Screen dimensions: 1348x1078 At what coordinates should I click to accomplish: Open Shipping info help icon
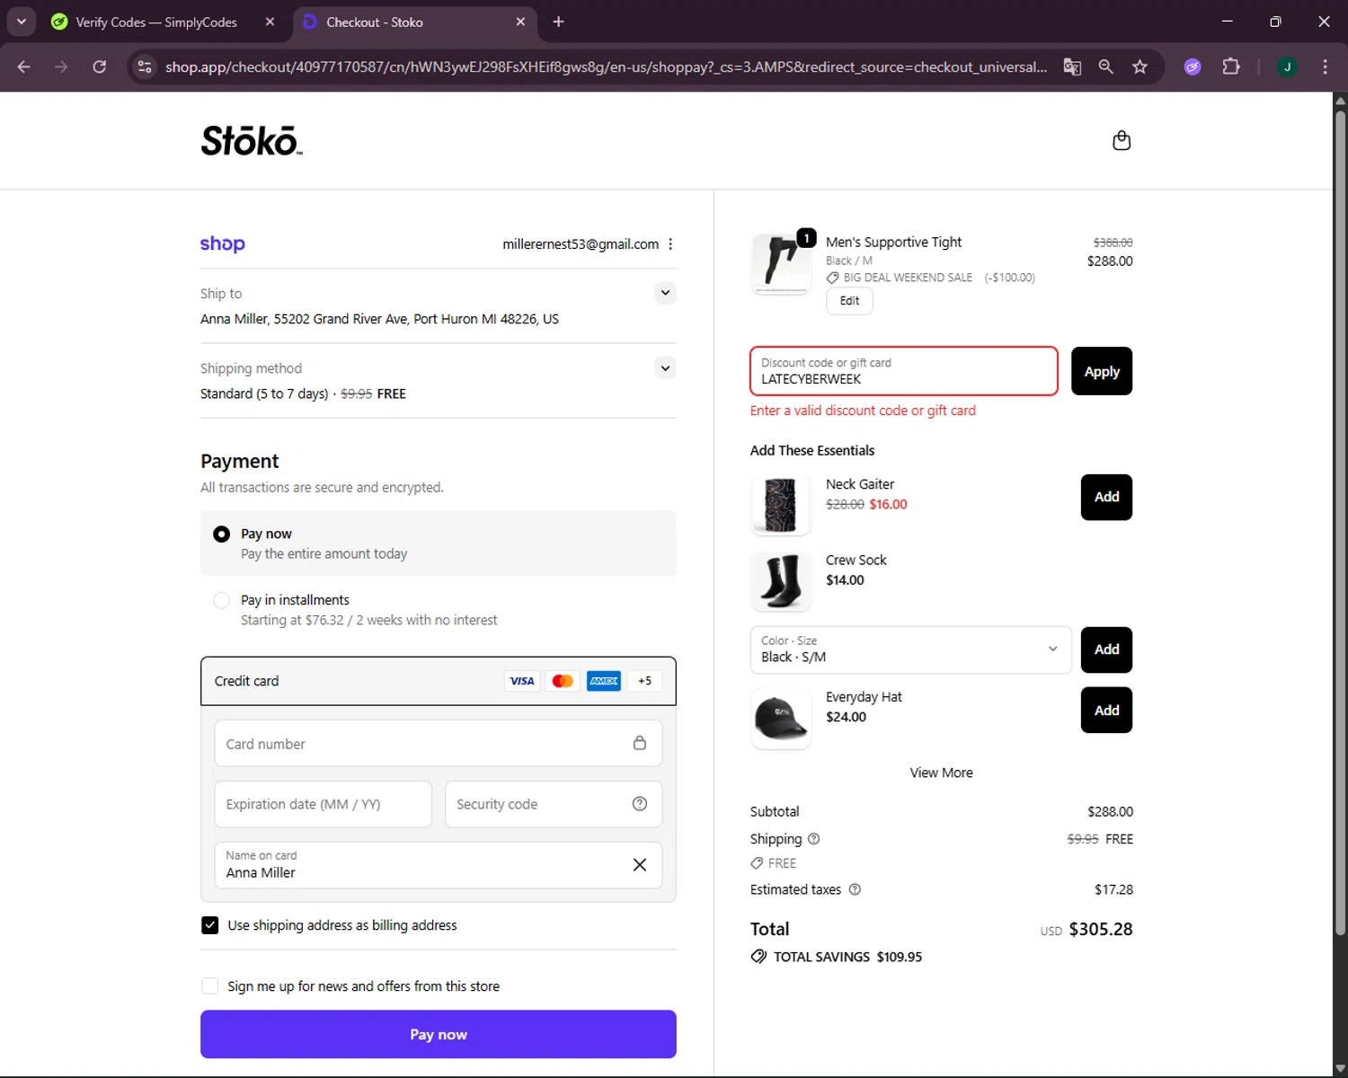click(x=814, y=839)
